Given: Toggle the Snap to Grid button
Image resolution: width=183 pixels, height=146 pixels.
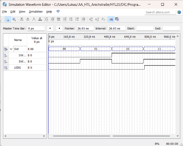Looking at the screenshot, I should point(111,19).
